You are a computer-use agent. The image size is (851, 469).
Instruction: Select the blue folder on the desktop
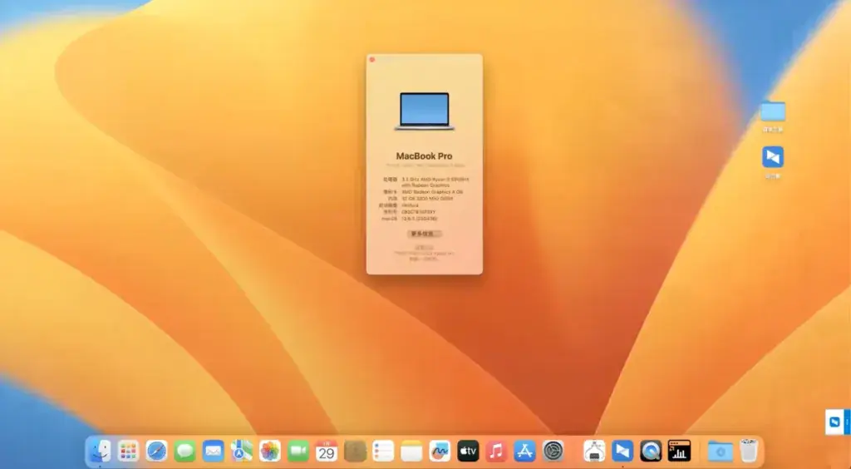coord(773,111)
